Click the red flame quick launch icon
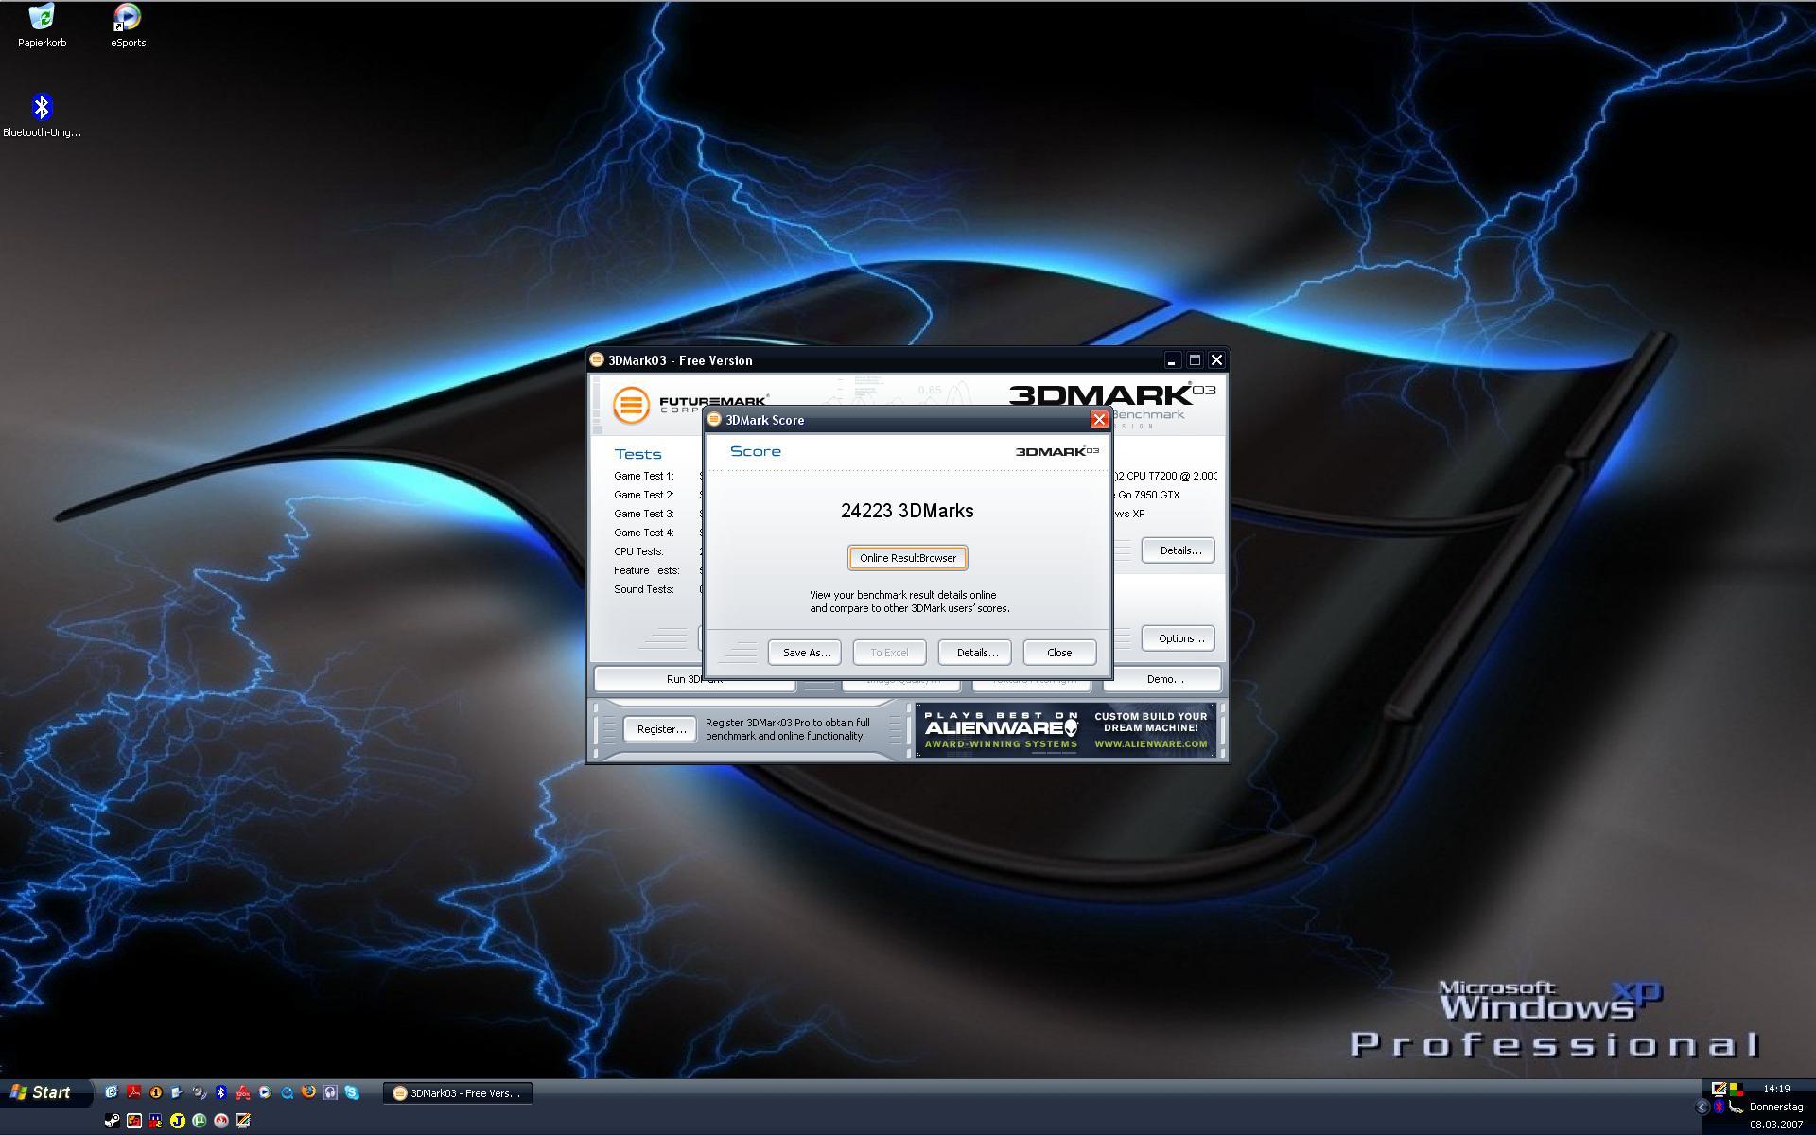Viewport: 1816px width, 1135px height. [221, 1121]
